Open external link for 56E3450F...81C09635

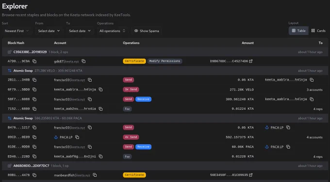tap(251, 175)
